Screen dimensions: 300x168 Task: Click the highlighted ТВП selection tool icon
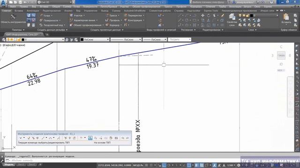[90, 138]
